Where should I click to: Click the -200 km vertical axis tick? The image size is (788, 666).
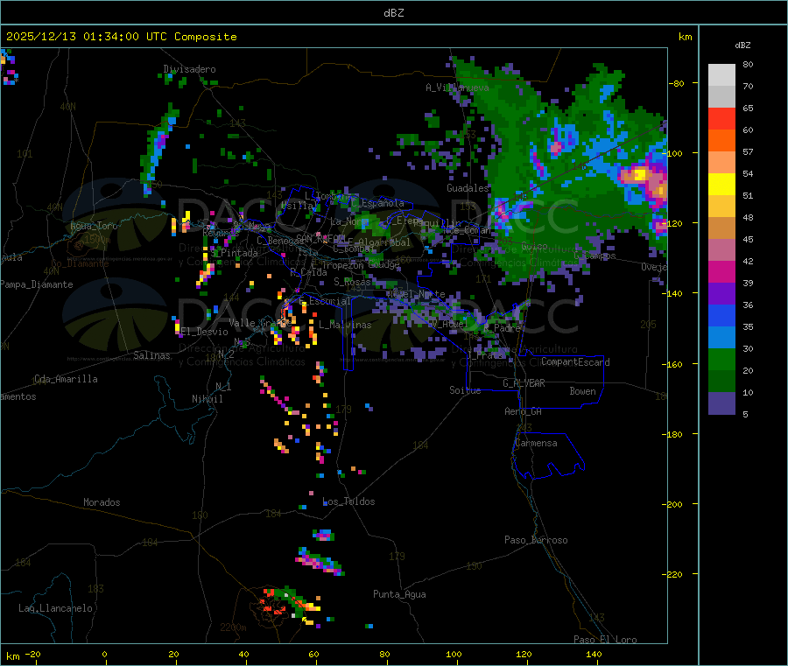point(674,504)
